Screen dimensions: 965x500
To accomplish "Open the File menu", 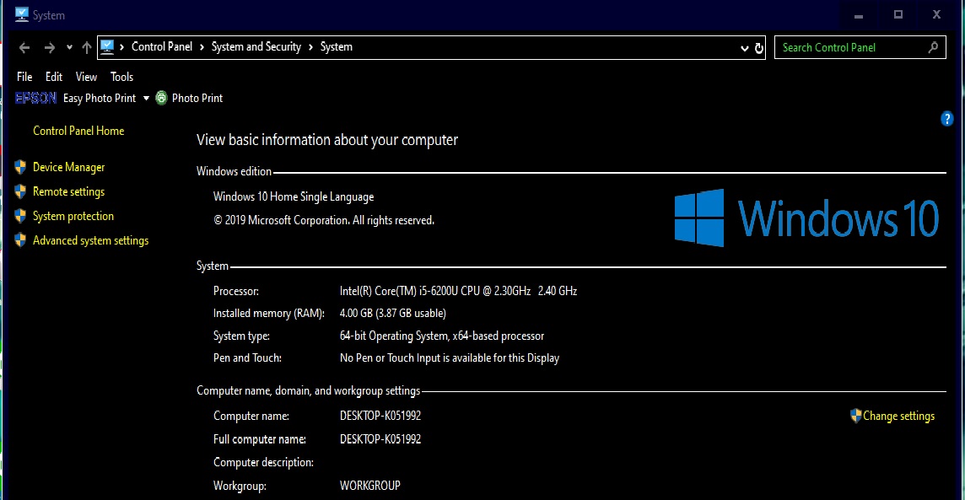I will click(24, 77).
